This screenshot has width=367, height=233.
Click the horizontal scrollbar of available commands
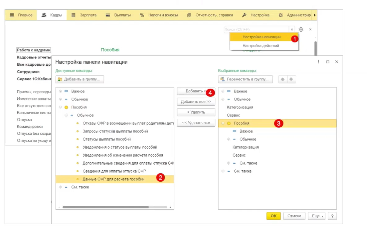(106, 207)
